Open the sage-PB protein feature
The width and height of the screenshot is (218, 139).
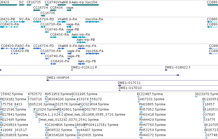click(x=69, y=59)
